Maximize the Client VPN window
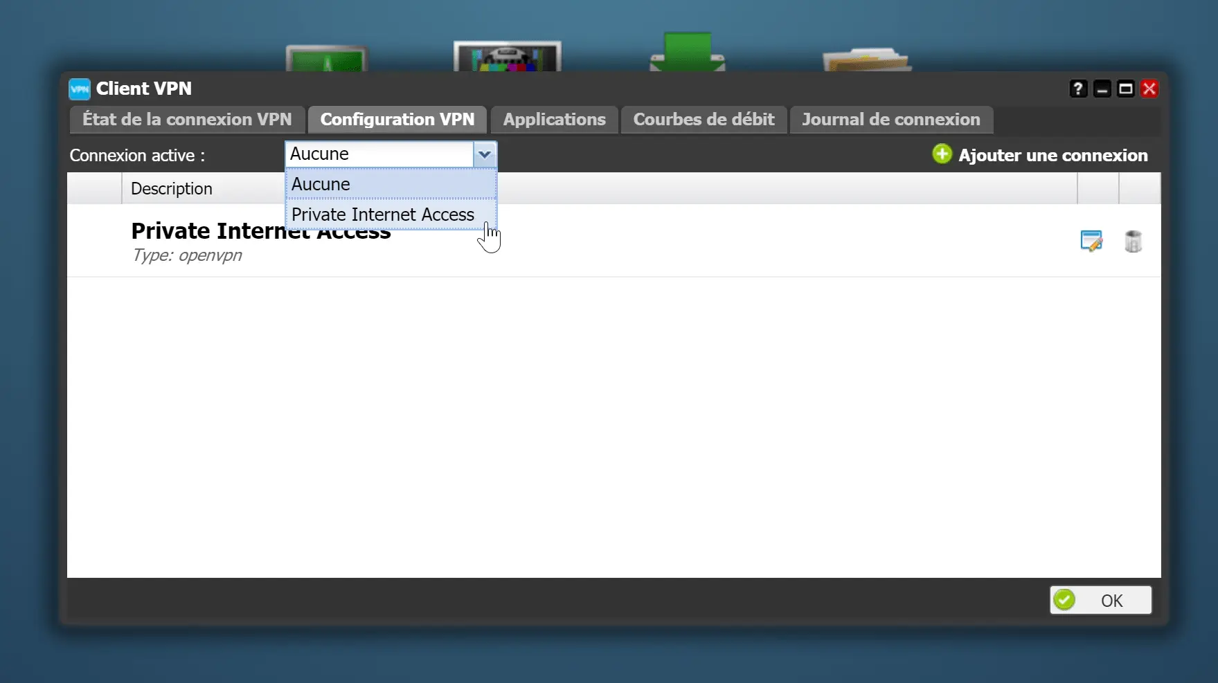The height and width of the screenshot is (683, 1218). [x=1126, y=89]
